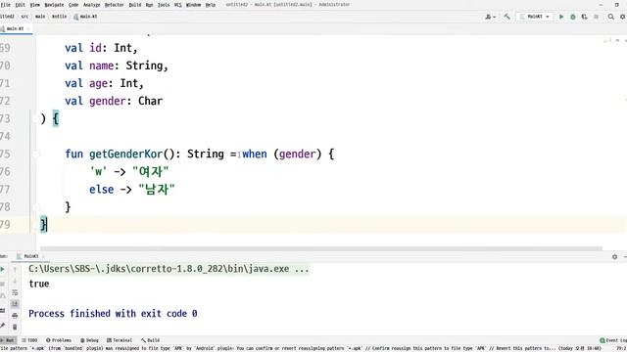
Task: Place cursor on the gender: Char line
Action: pos(114,101)
